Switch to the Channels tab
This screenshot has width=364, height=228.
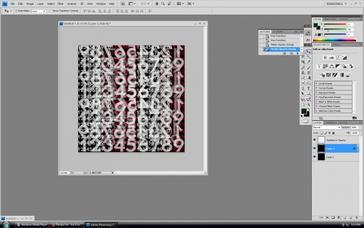click(x=331, y=123)
